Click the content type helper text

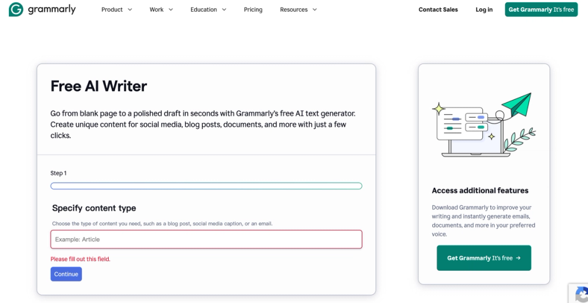[162, 224]
